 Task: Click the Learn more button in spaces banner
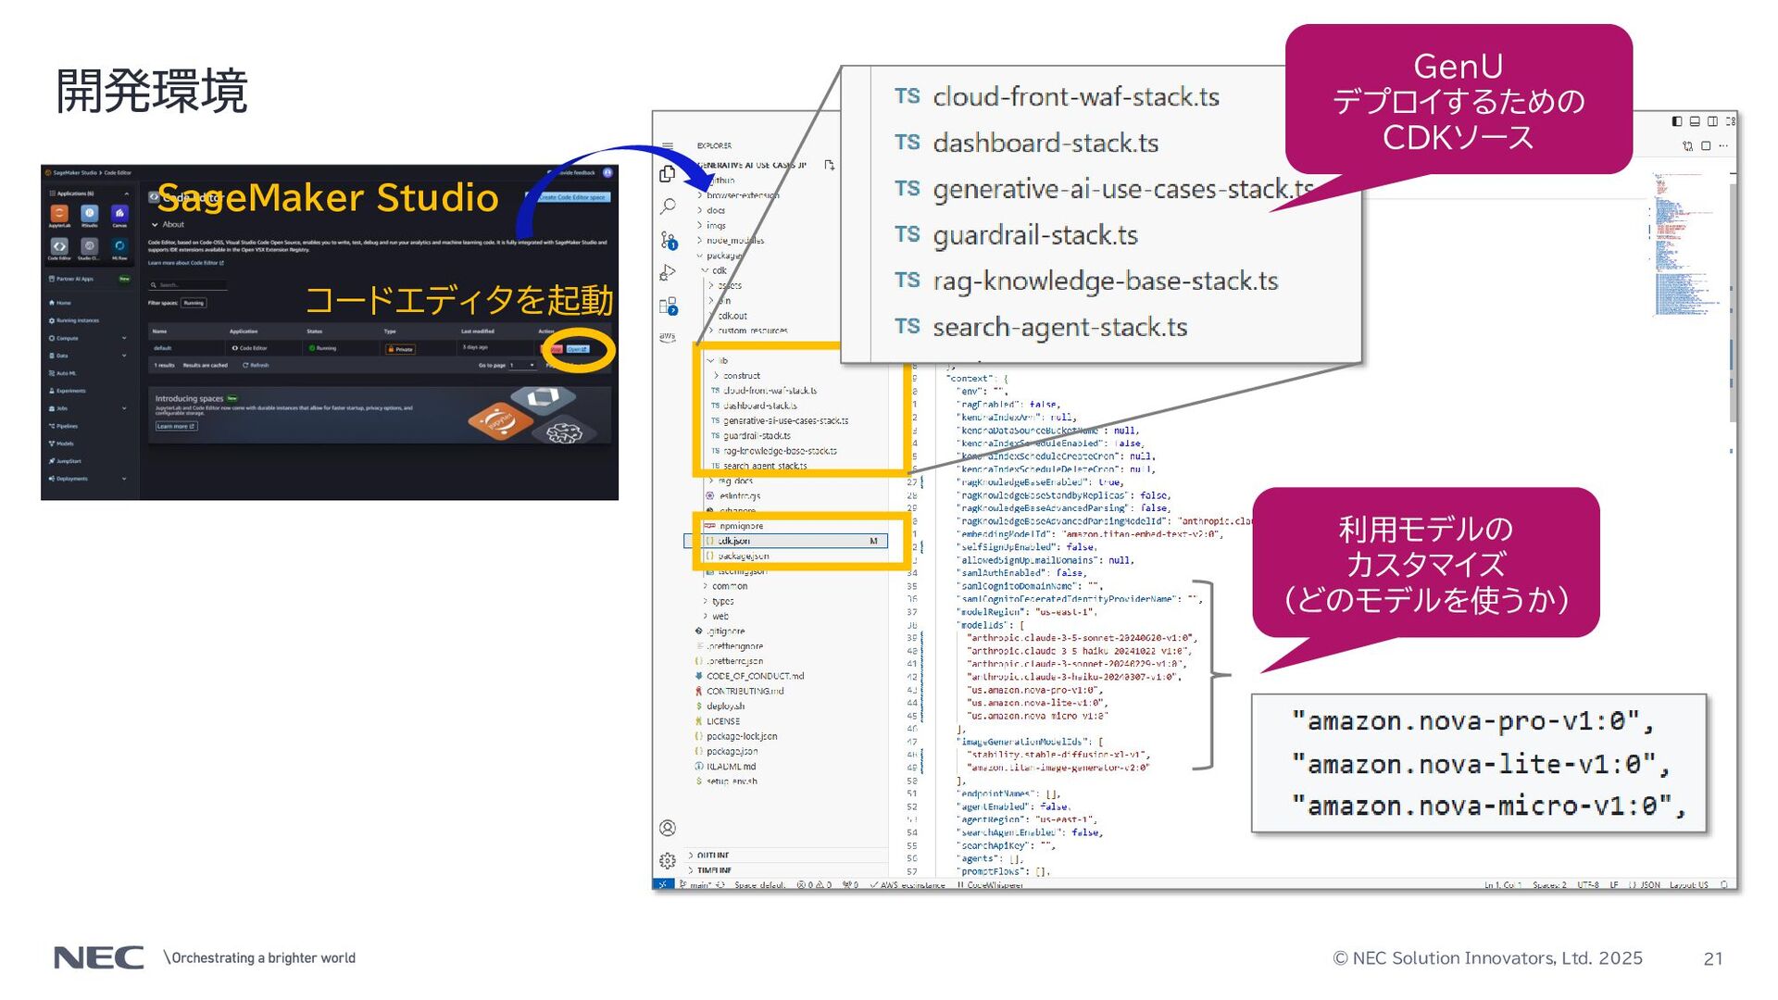(x=176, y=426)
